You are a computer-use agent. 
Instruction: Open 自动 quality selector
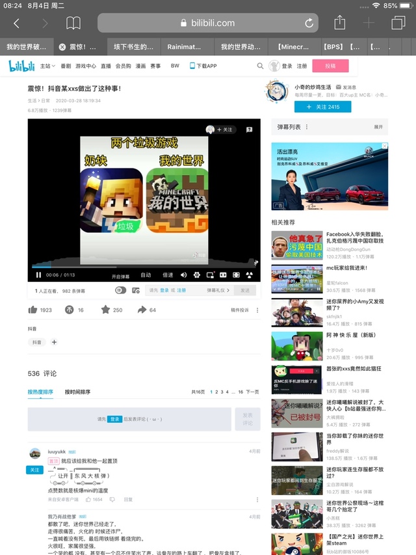[x=146, y=275]
